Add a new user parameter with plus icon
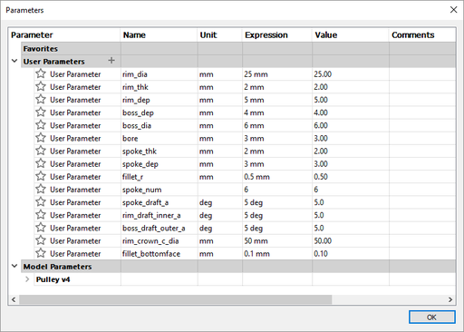The width and height of the screenshot is (464, 332). point(111,61)
